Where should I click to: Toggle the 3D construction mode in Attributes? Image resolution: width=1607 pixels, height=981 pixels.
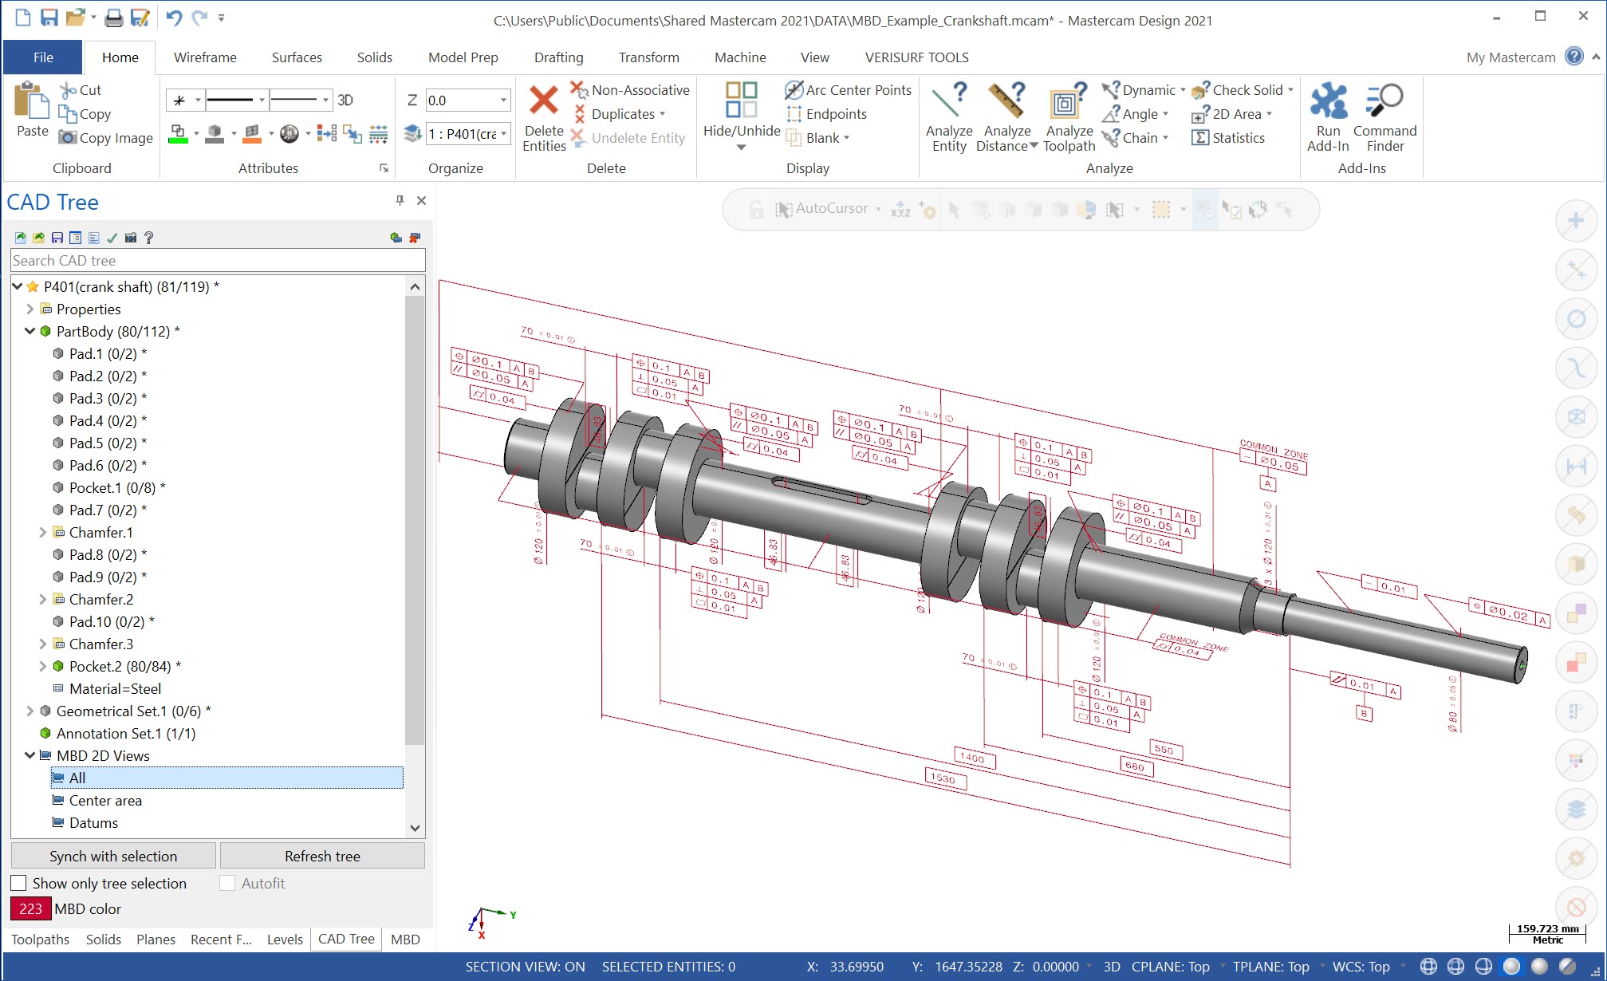(x=345, y=100)
